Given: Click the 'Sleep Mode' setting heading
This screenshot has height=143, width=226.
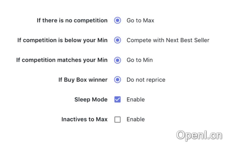Looking at the screenshot, I should (91, 100).
